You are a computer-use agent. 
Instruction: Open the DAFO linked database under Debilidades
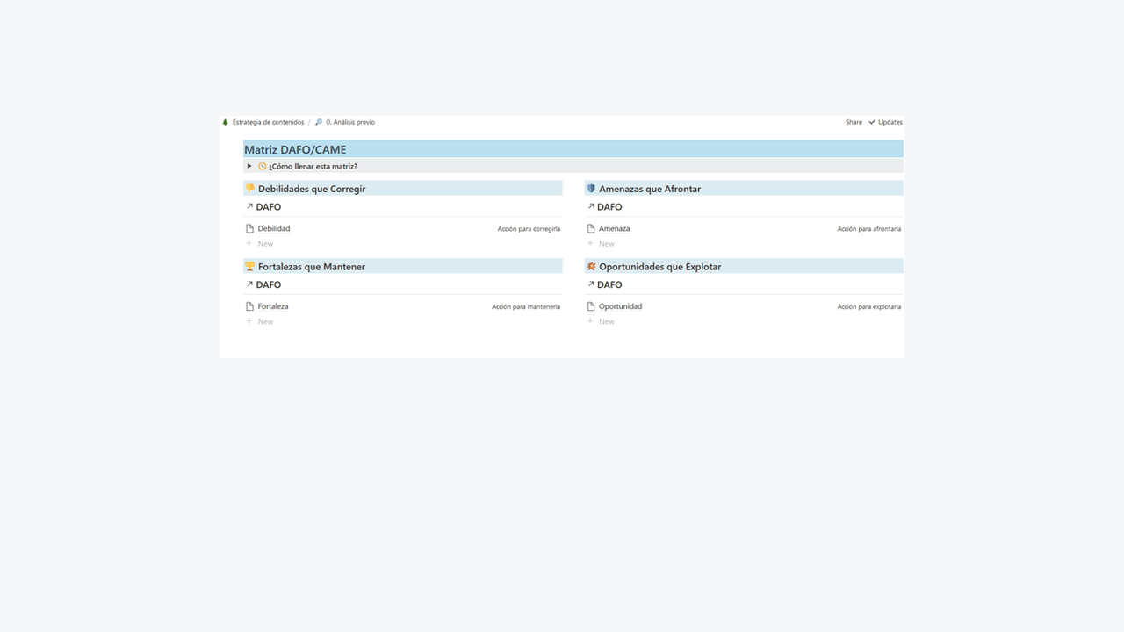[x=268, y=207]
